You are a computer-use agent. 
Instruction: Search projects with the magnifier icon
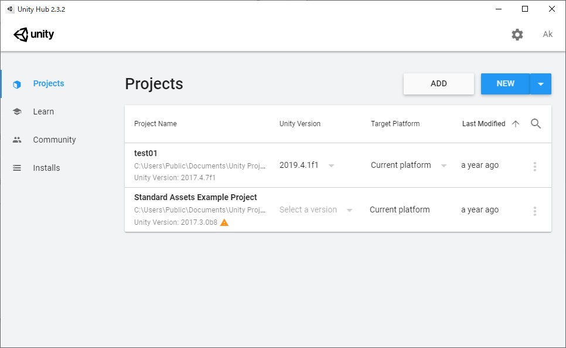coord(536,124)
